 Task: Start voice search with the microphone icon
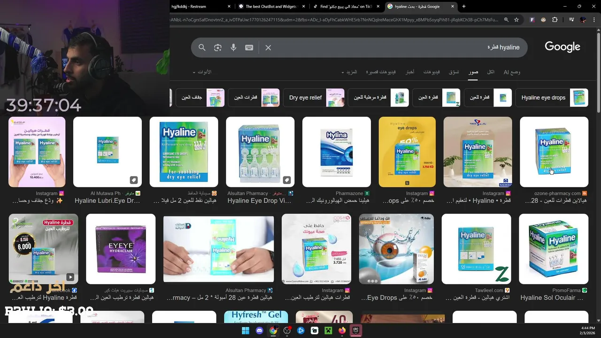(x=233, y=47)
